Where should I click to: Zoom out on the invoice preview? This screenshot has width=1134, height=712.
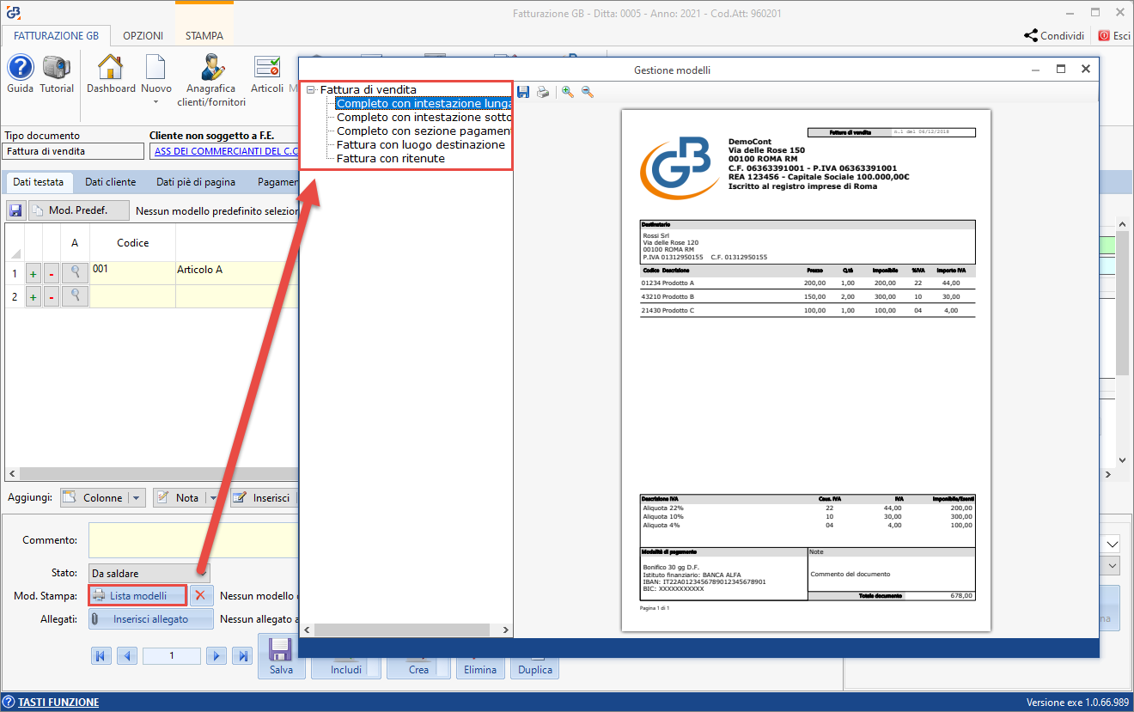coord(588,92)
